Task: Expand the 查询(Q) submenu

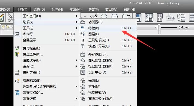Action: 46,66
